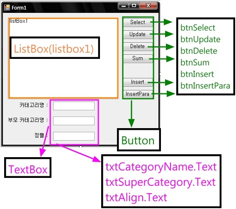
Task: Click the 카테고리명 label
Action: pyautogui.click(x=34, y=105)
